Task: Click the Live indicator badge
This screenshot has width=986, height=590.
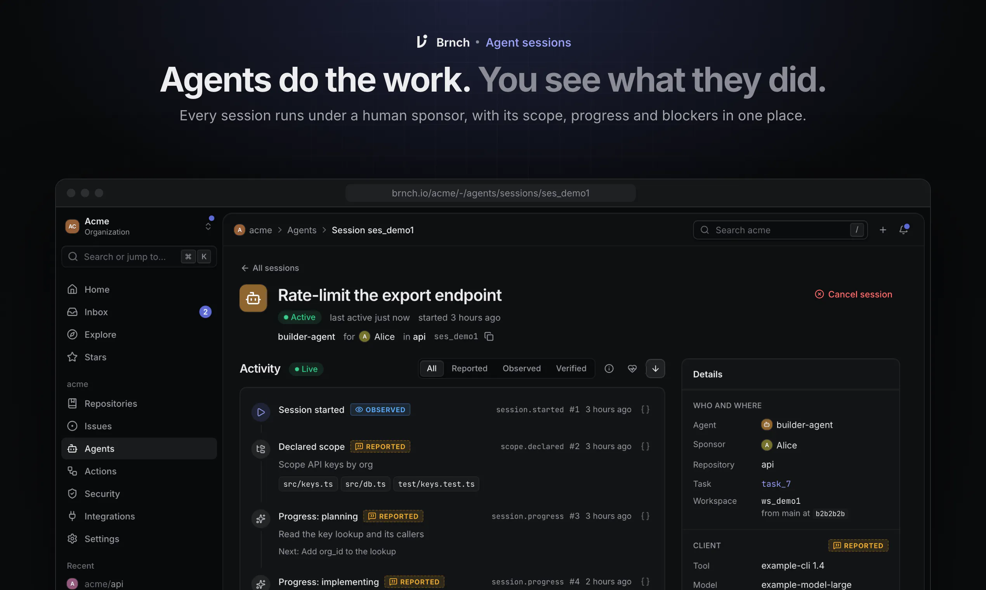Action: tap(306, 369)
